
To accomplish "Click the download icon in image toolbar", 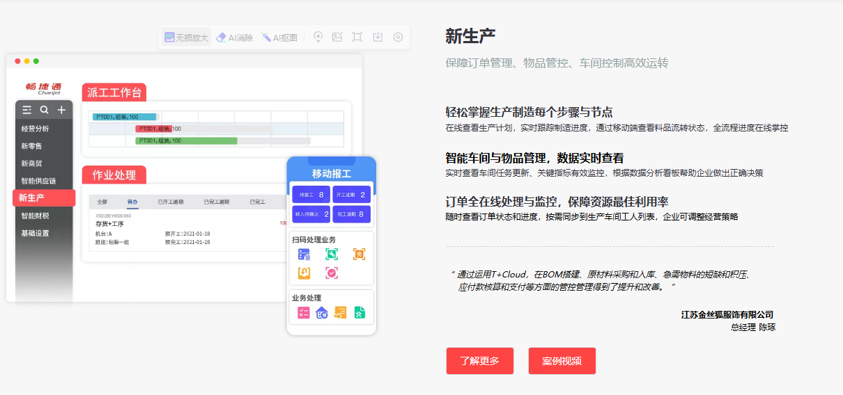I will pos(378,38).
